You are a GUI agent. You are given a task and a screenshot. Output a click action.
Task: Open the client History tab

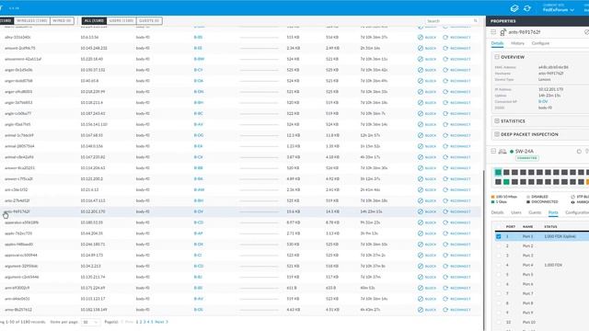[x=517, y=43]
